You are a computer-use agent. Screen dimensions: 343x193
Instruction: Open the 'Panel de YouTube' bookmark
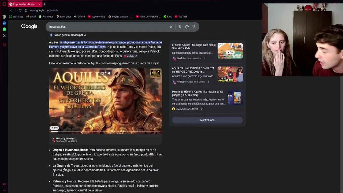click(x=148, y=17)
